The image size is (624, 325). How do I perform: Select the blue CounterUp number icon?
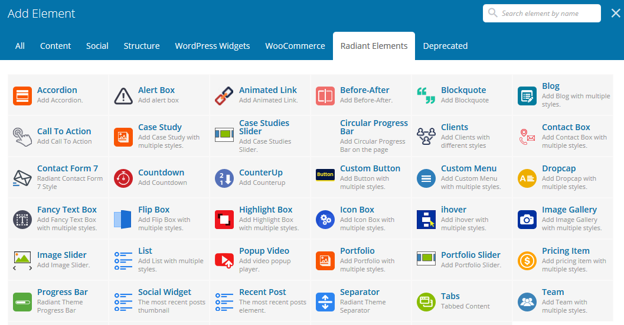[224, 178]
